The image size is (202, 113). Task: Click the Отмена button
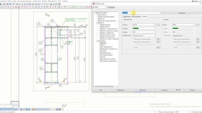point(192,90)
